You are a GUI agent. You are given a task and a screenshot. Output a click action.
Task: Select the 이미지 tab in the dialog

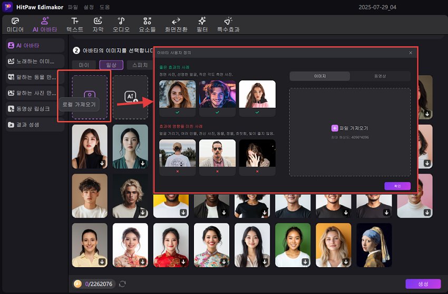pos(320,76)
